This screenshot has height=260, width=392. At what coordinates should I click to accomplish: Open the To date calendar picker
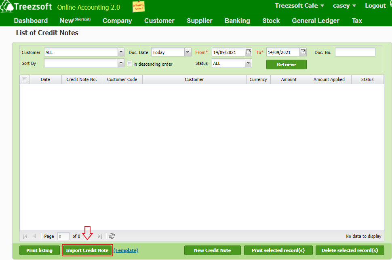[x=303, y=52]
